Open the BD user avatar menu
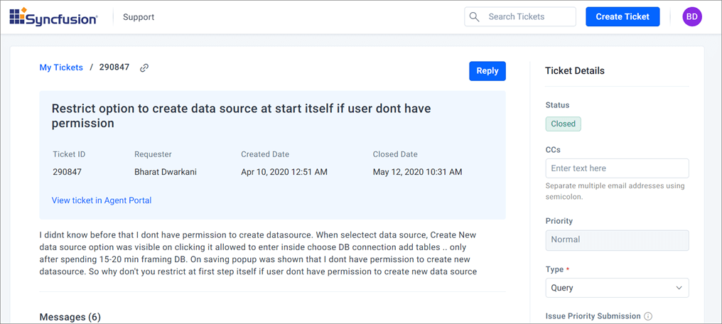This screenshot has width=722, height=324. [691, 17]
